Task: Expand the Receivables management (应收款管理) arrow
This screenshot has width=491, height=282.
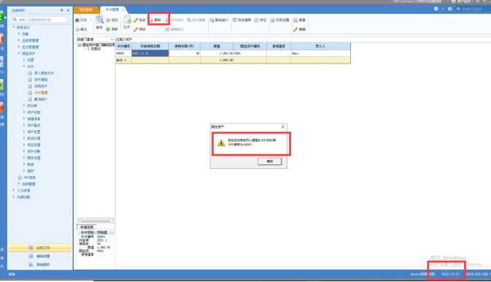Action: pyautogui.click(x=19, y=40)
